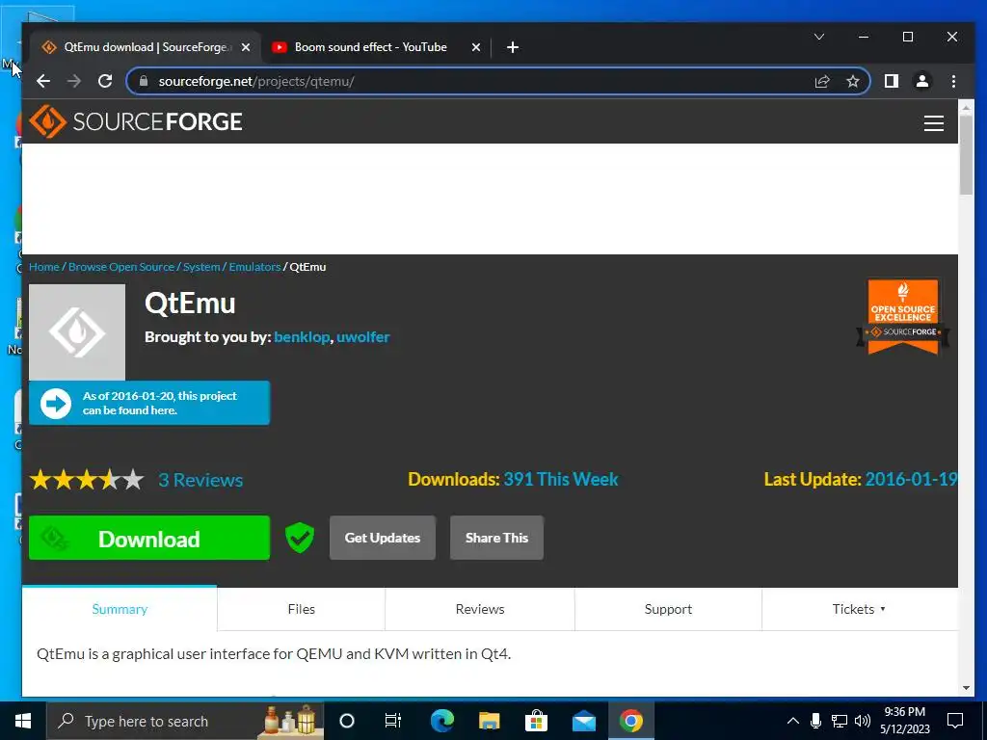Image resolution: width=987 pixels, height=740 pixels.
Task: Click the green Download button
Action: [x=149, y=538]
